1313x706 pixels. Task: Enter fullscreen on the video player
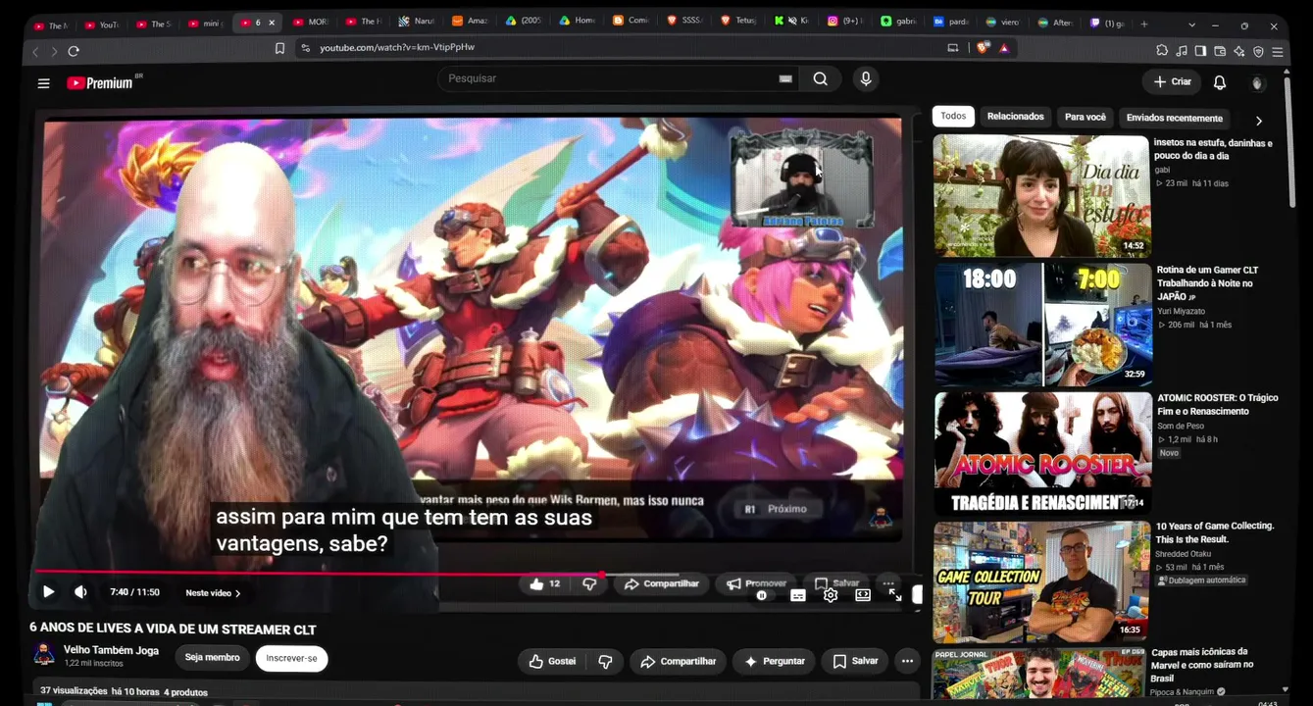(895, 595)
